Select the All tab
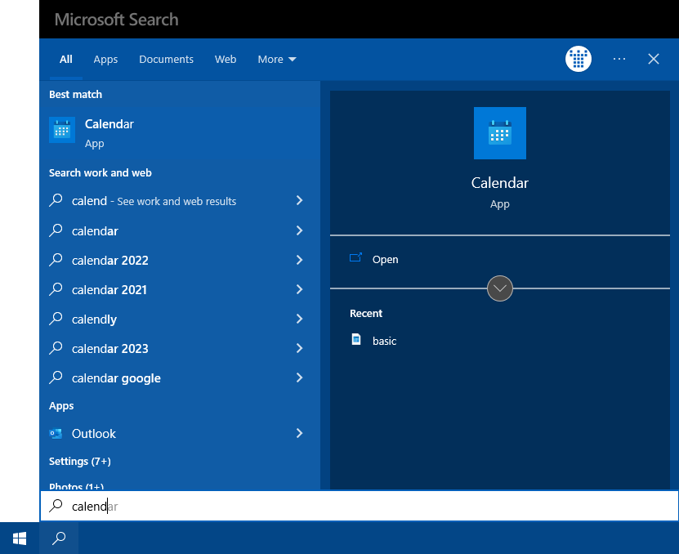The image size is (679, 554). (66, 60)
